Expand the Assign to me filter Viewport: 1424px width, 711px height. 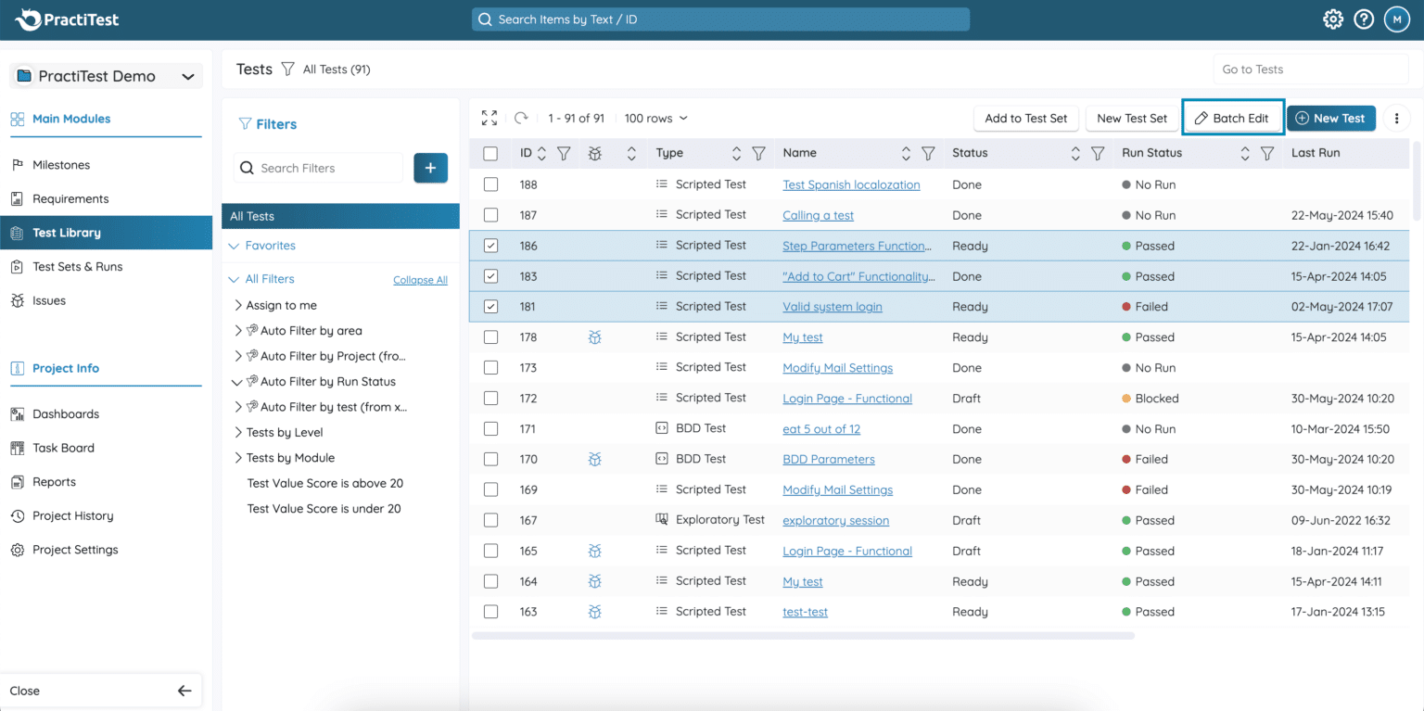[x=238, y=305]
